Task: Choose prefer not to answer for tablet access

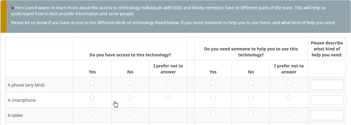Action: 168,113
